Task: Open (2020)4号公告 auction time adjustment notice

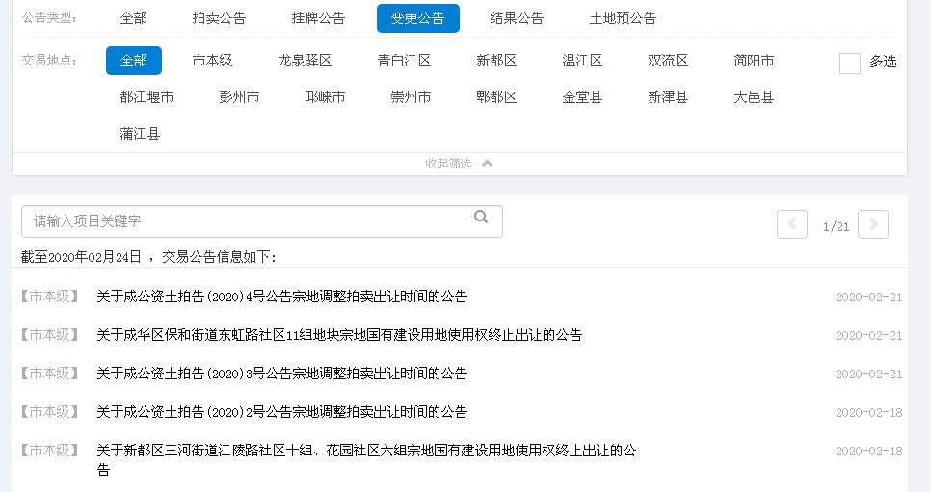Action: [x=282, y=297]
